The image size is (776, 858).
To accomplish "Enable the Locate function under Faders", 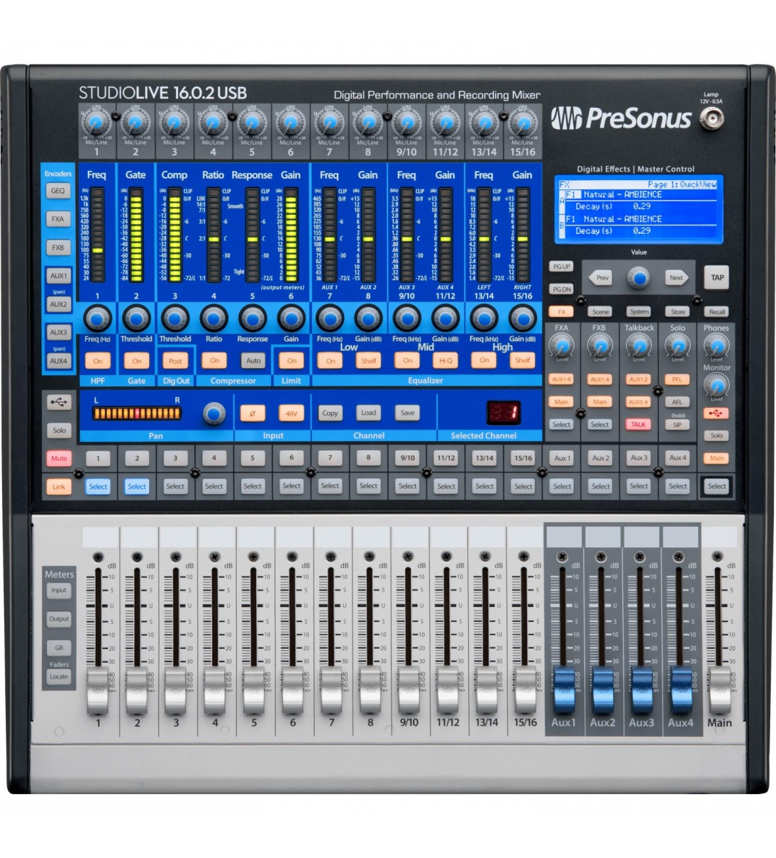I will 60,676.
